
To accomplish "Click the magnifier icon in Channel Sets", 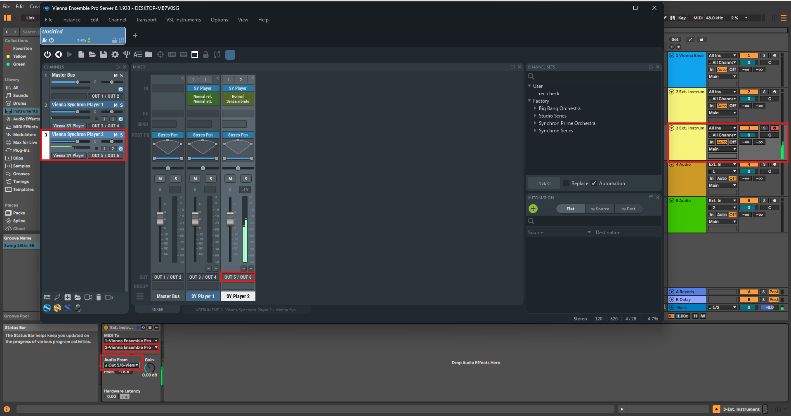I will 531,76.
